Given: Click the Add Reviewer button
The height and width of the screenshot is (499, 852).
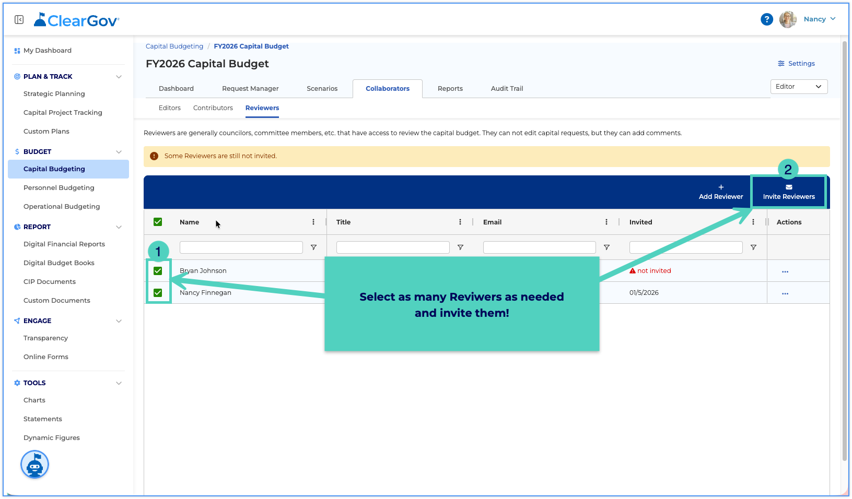Looking at the screenshot, I should click(x=721, y=192).
